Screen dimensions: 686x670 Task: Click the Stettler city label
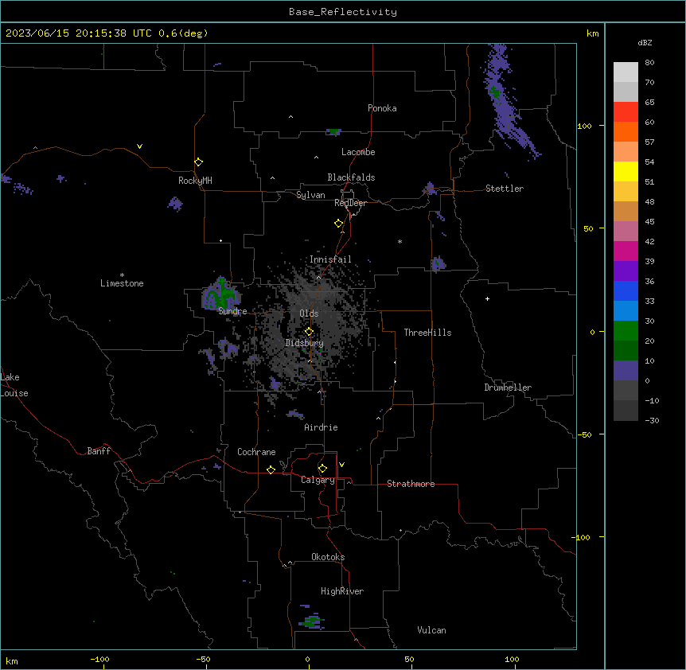click(x=504, y=189)
